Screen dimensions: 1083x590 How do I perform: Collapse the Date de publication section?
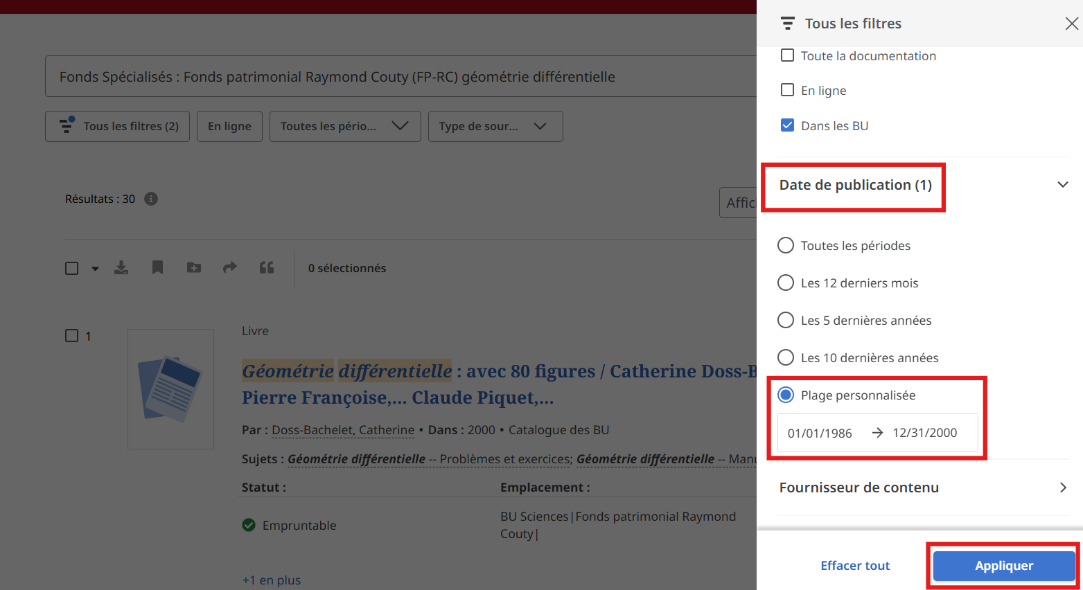[x=1062, y=185]
